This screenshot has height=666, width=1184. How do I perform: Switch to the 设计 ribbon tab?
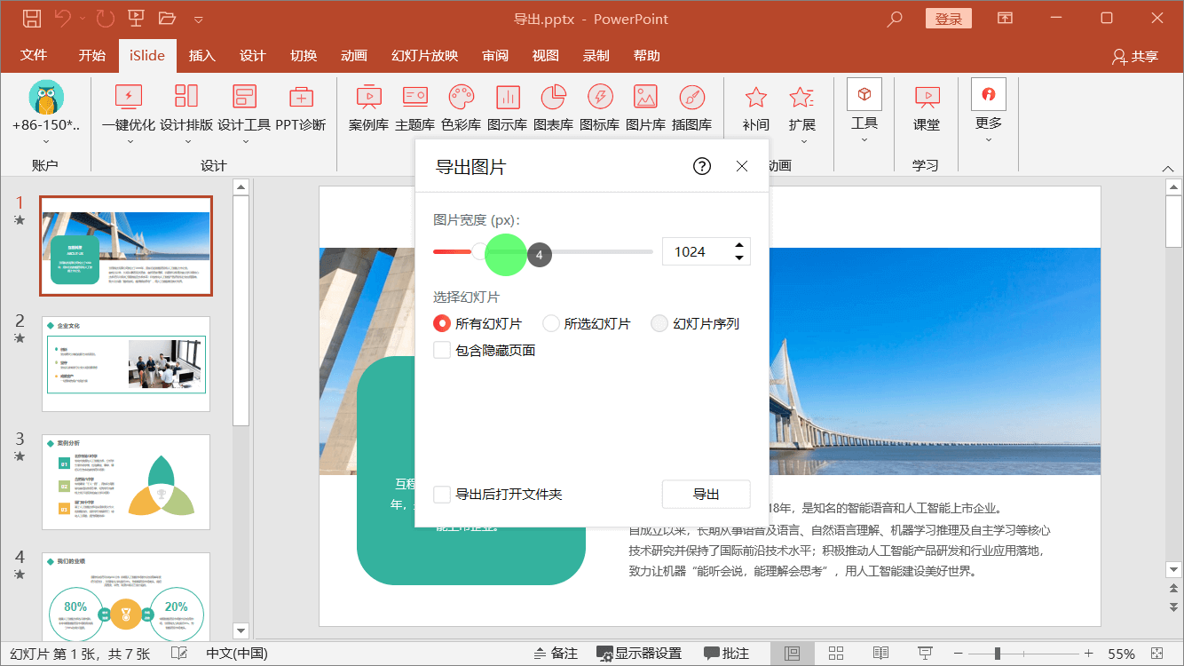coord(252,55)
